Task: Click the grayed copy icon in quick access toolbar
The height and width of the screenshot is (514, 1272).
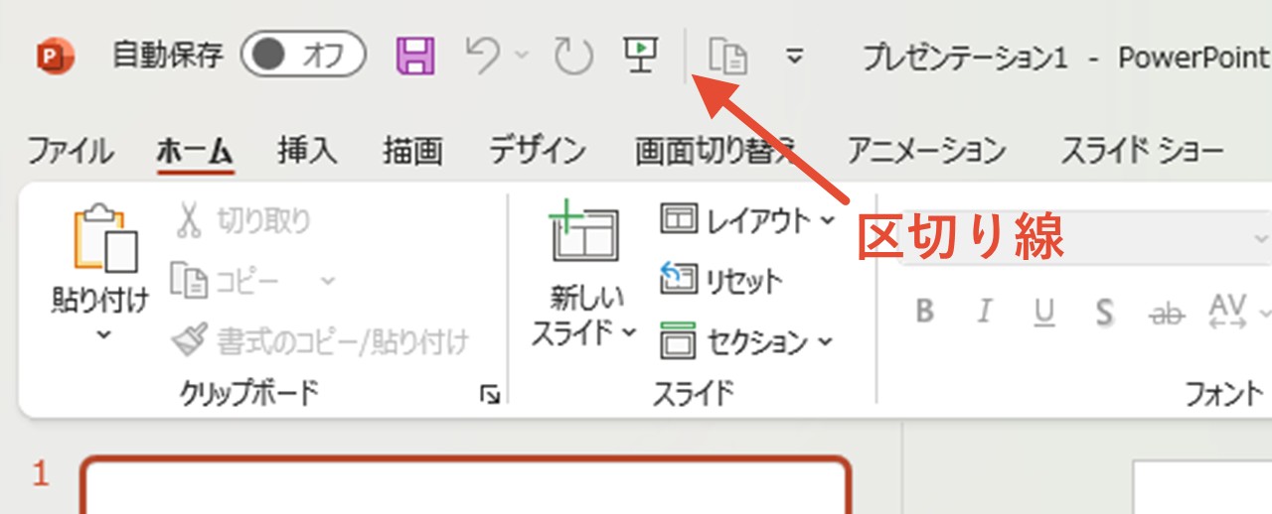Action: (727, 57)
